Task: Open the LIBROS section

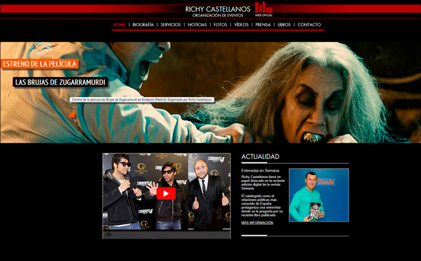Action: [x=284, y=25]
